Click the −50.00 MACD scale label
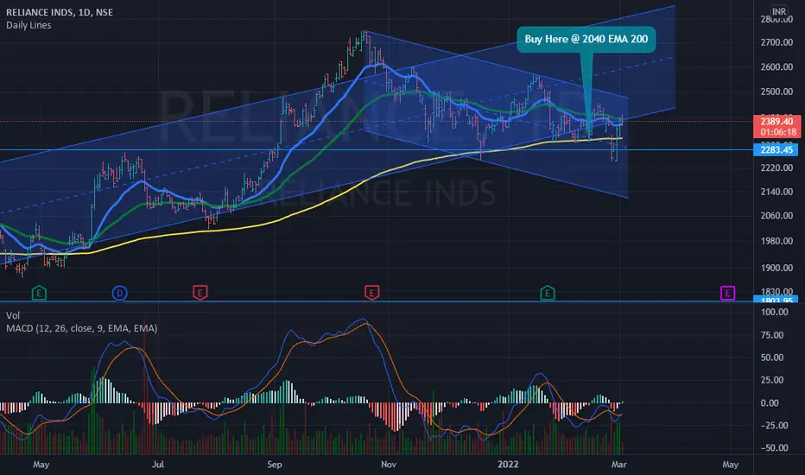This screenshot has width=805, height=475. click(x=772, y=447)
